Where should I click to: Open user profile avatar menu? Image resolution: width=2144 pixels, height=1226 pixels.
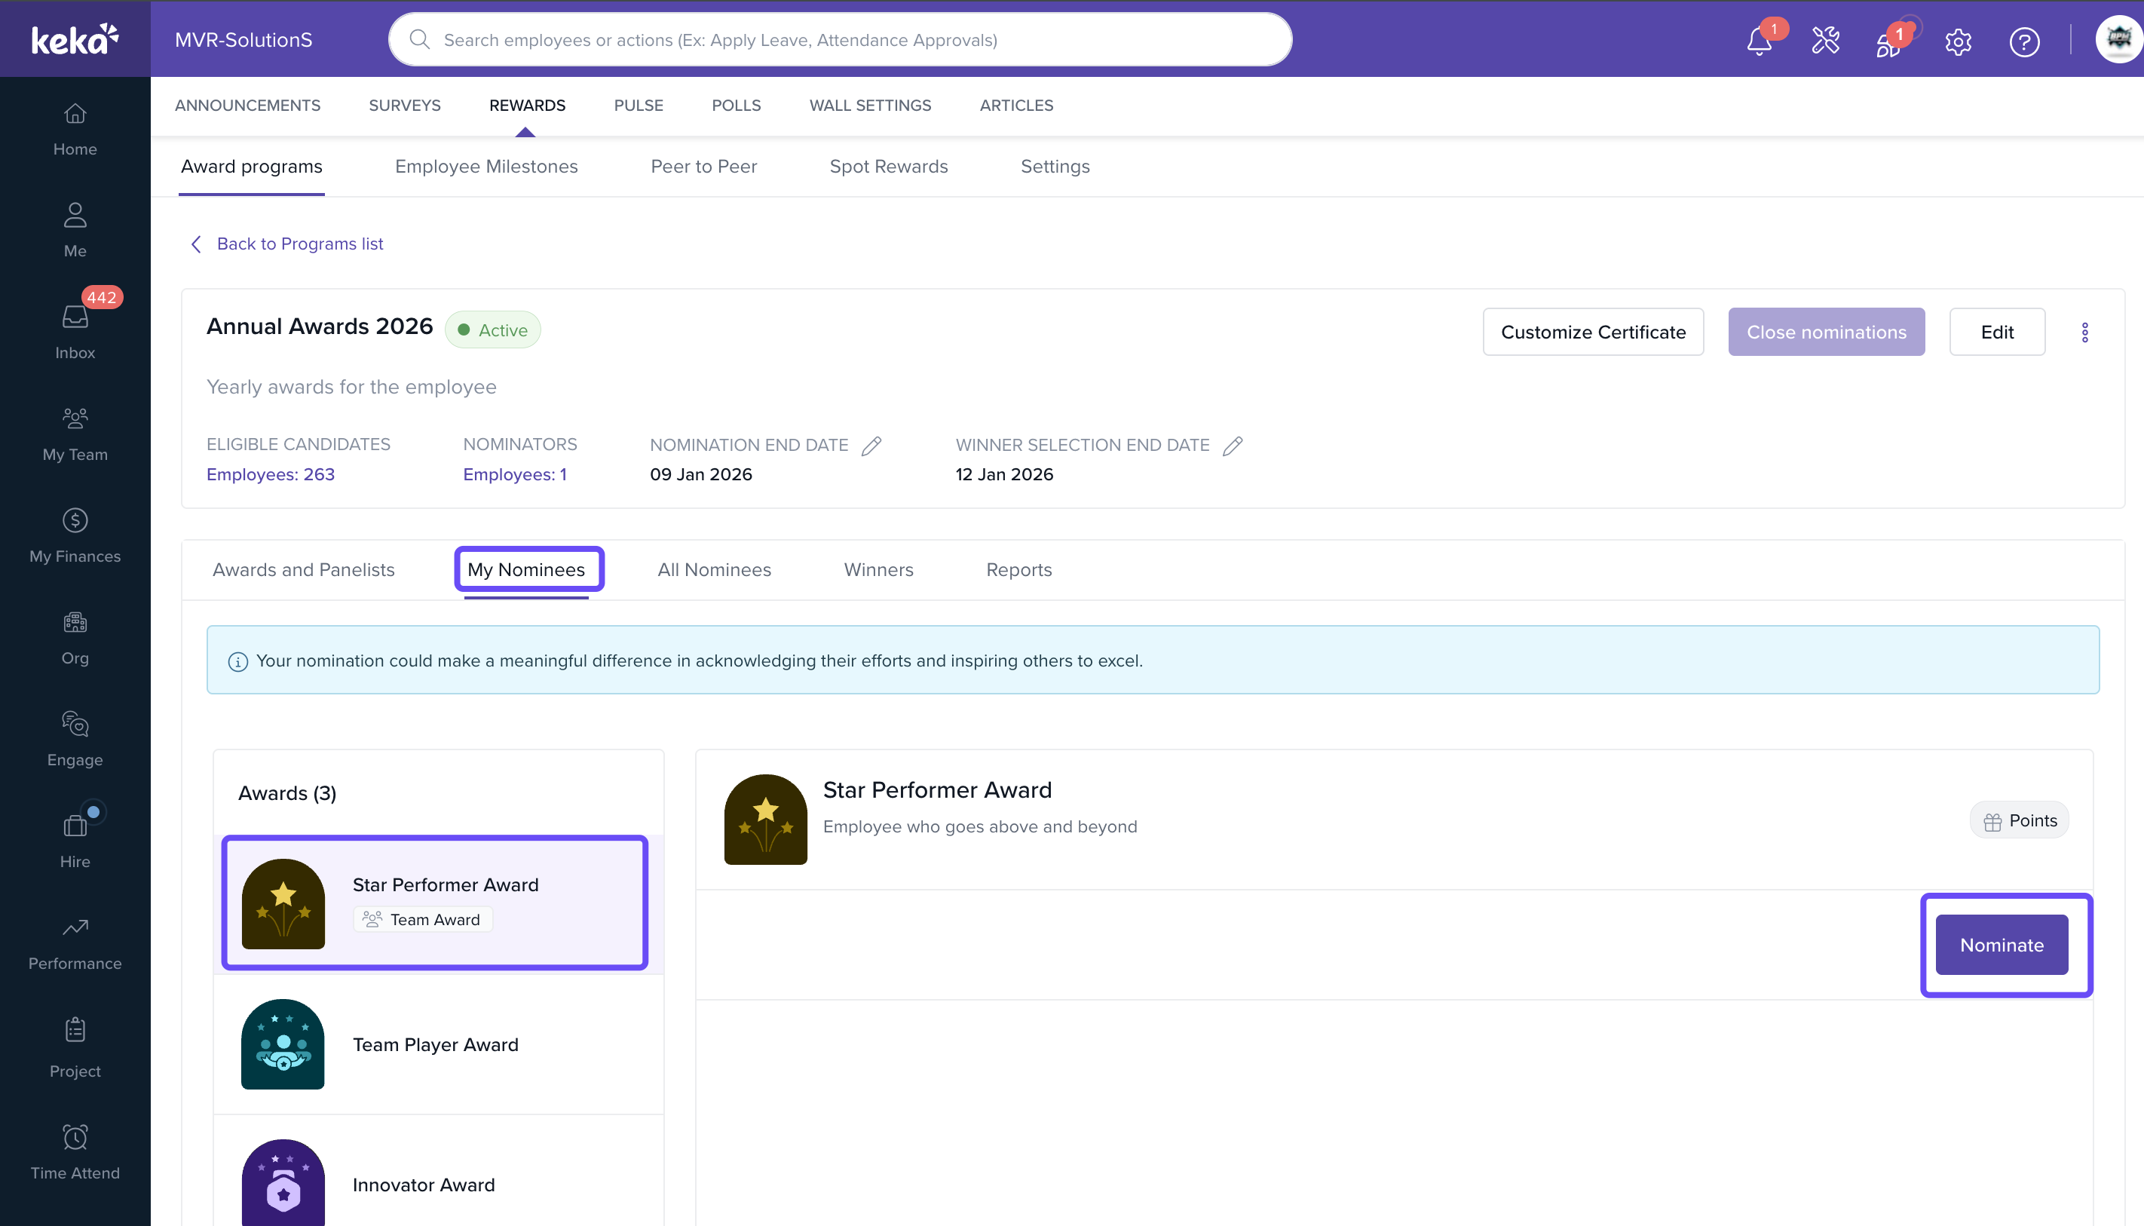click(x=2118, y=38)
